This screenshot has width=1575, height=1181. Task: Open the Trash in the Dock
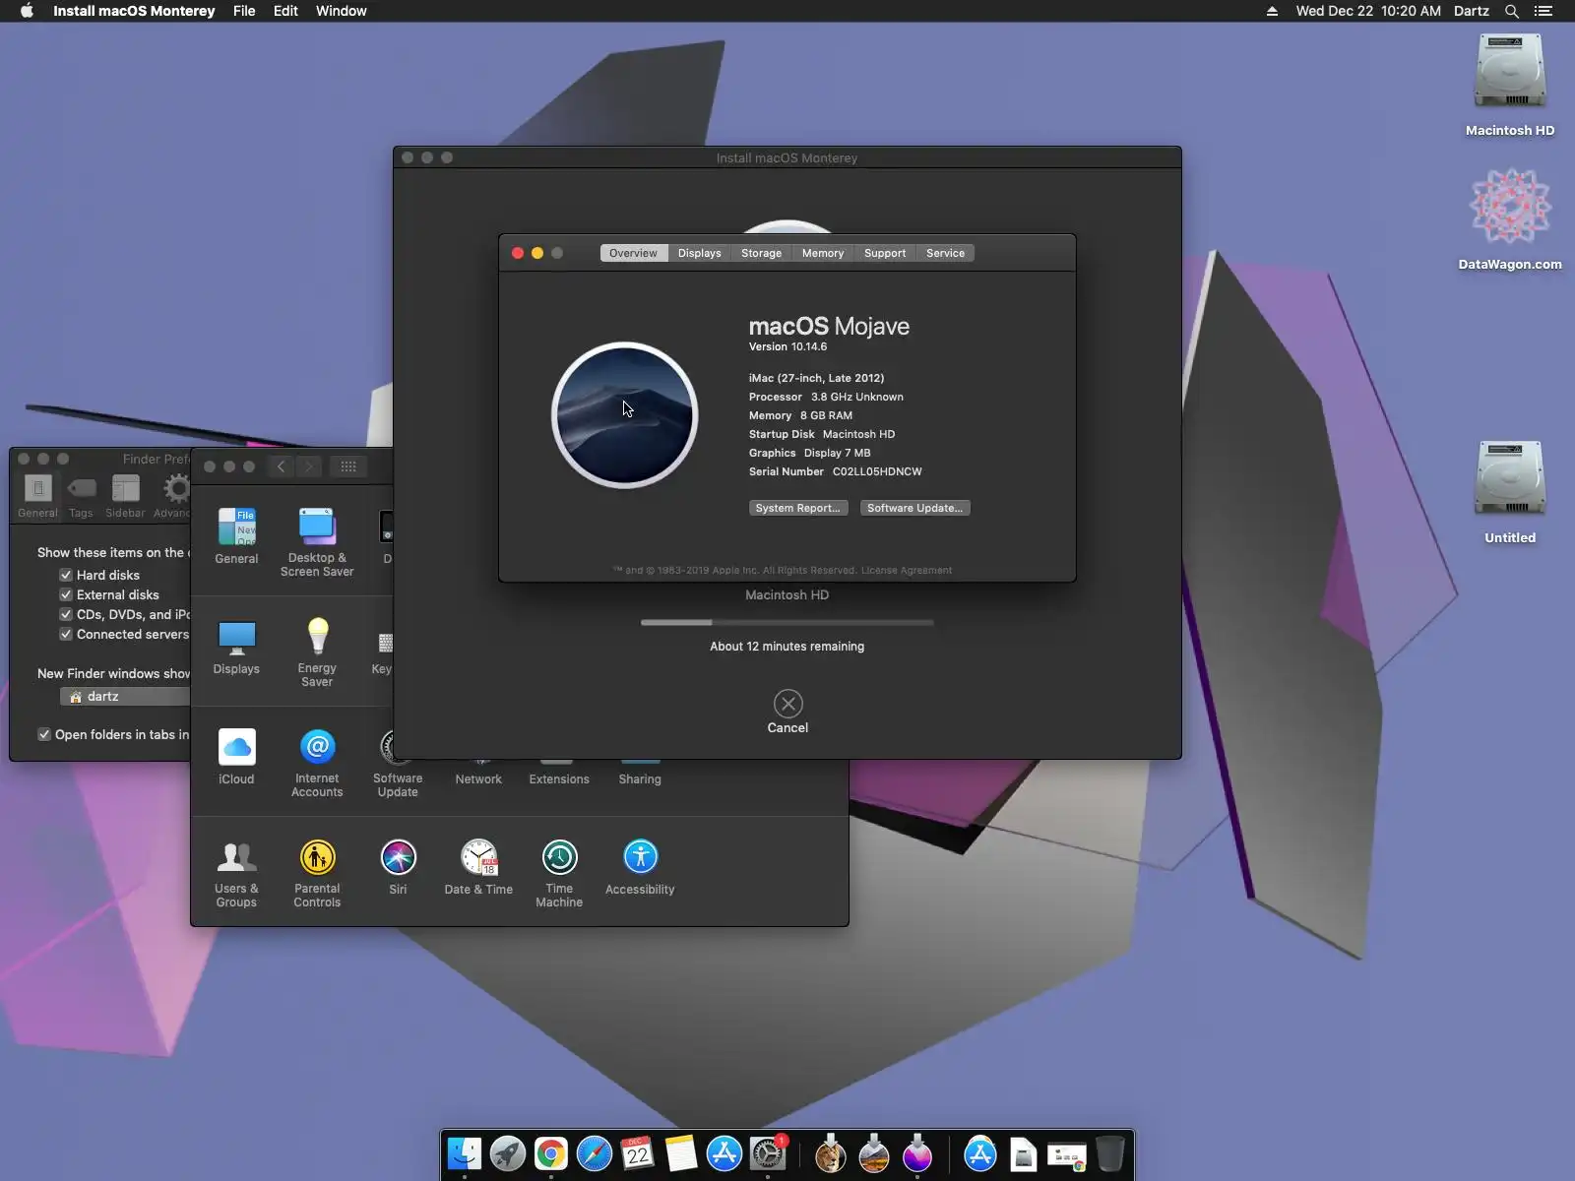click(1110, 1153)
